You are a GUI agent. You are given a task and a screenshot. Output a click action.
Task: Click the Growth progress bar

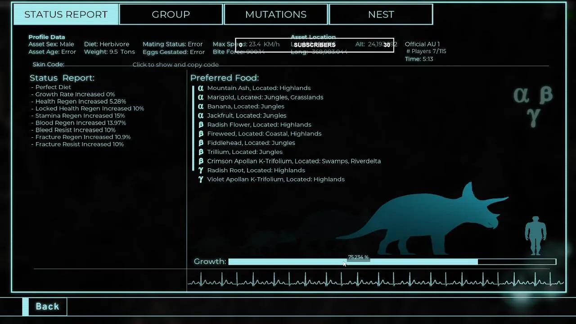click(x=392, y=262)
